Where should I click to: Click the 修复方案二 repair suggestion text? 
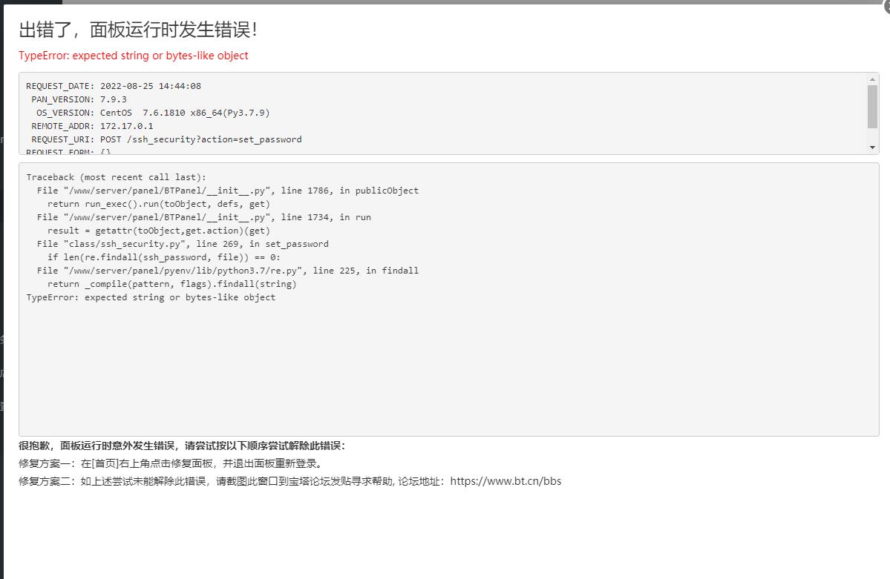(290, 481)
